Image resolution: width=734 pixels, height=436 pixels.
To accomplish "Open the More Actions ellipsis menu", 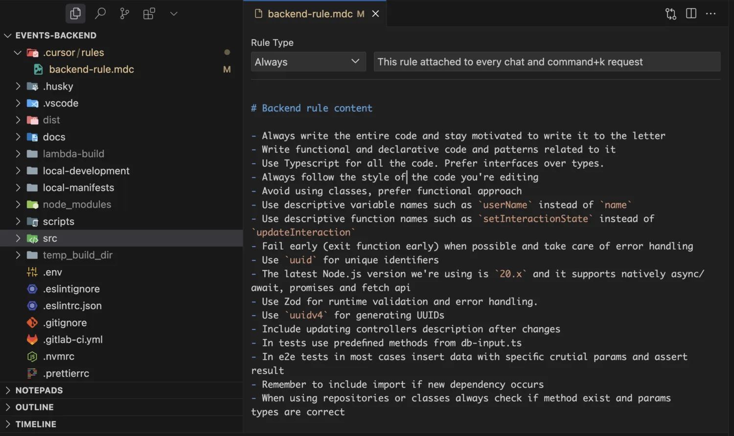I will tap(711, 14).
